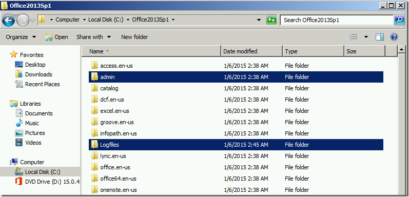The image size is (409, 197).
Task: Click the Open toolbar button
Action: 56,37
